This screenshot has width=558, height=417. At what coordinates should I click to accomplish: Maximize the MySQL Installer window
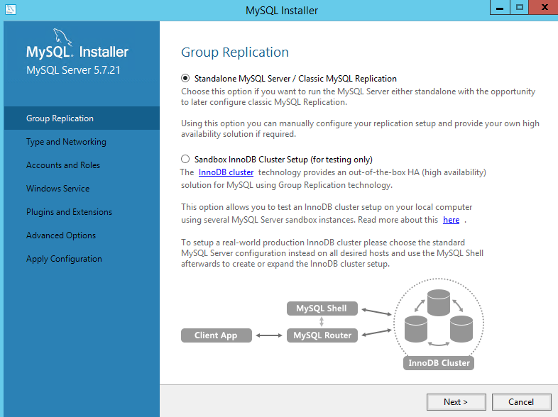pyautogui.click(x=519, y=8)
